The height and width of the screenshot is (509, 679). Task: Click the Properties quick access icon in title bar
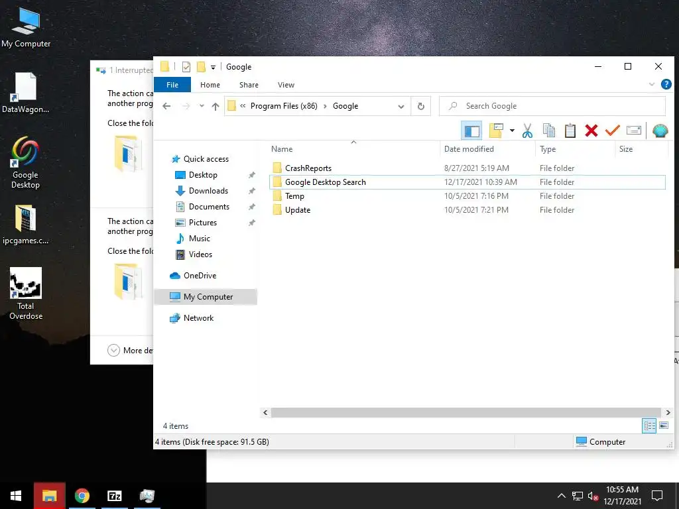coord(186,67)
